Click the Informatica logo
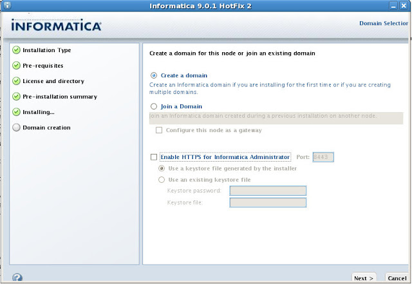Viewport: 412px width, 284px height. pyautogui.click(x=56, y=25)
